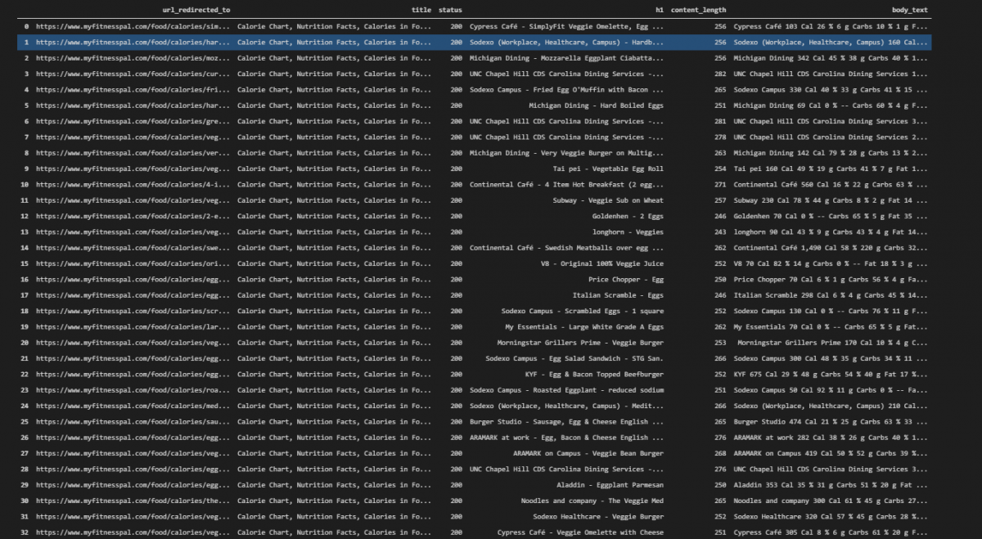Click row index 15 label
The width and height of the screenshot is (982, 539).
pos(25,263)
